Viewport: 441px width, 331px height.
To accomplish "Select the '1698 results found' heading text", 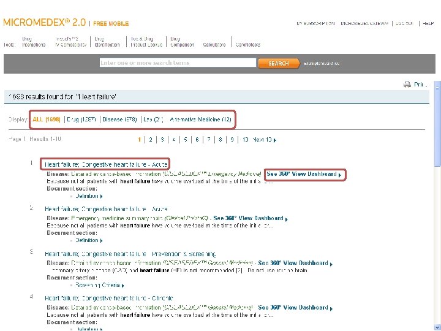I will (62, 97).
